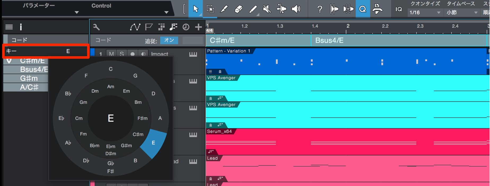This screenshot has height=186, width=490.
Task: Select Bsus4/E in chord list
Action: click(x=26, y=69)
